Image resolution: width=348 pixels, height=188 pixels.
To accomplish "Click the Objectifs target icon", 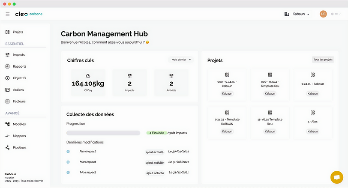I will [x=8, y=78].
